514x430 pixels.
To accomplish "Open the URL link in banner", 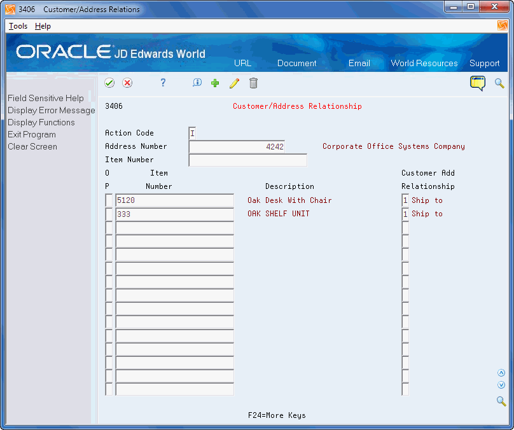I will [x=242, y=63].
